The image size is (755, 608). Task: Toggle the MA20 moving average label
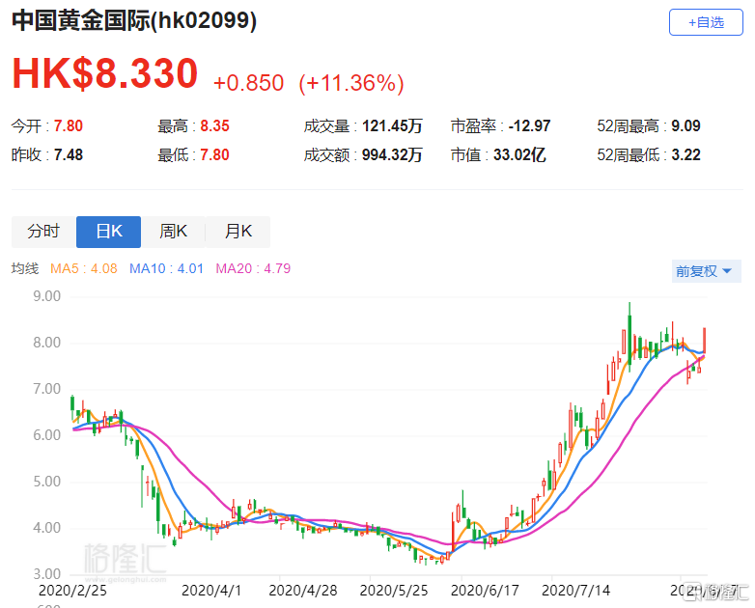(x=253, y=268)
